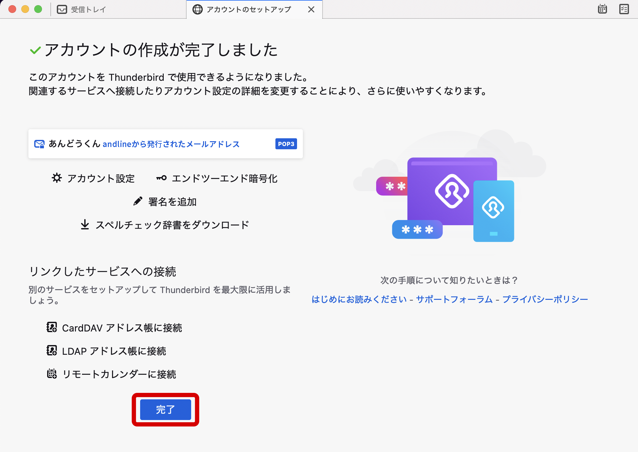This screenshot has height=452, width=638.
Task: Click the key icon for エンドツーエンド暗号化
Action: tap(161, 178)
